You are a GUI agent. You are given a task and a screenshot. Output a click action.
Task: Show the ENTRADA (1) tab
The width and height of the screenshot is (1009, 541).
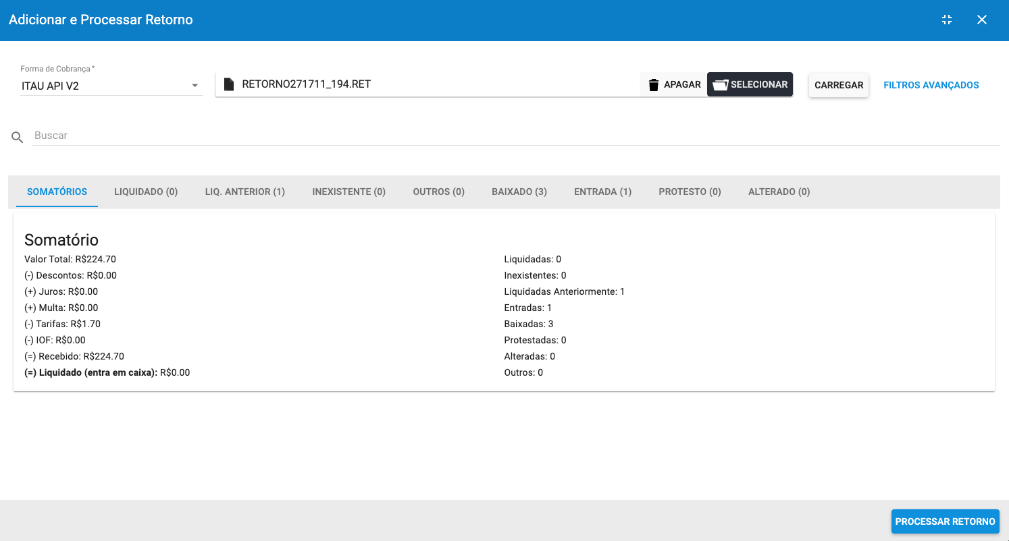coord(602,192)
